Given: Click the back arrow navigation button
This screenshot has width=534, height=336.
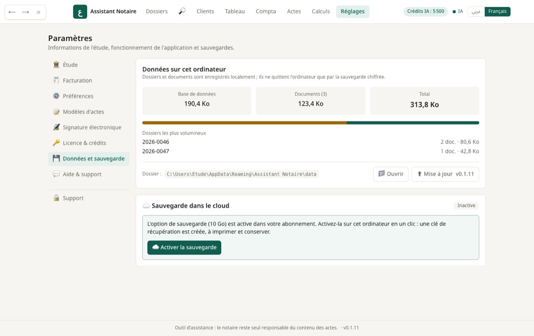Looking at the screenshot, I should [12, 12].
